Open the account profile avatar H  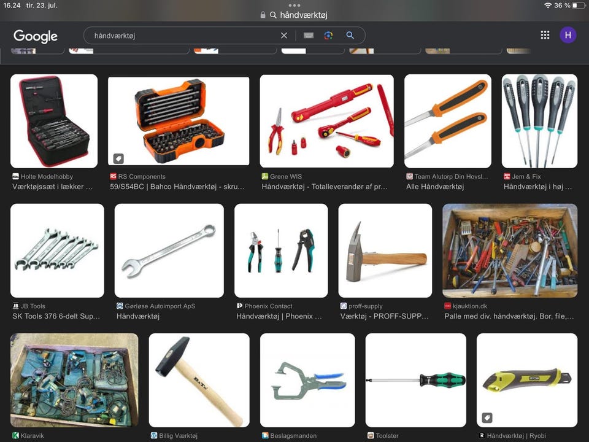(x=568, y=35)
